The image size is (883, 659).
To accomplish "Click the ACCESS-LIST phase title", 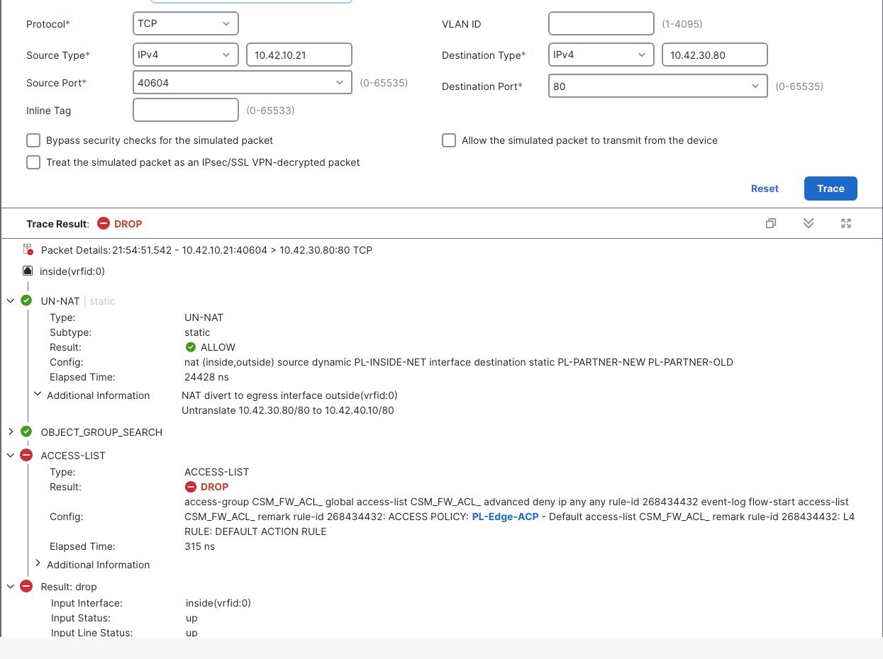I will [x=73, y=456].
